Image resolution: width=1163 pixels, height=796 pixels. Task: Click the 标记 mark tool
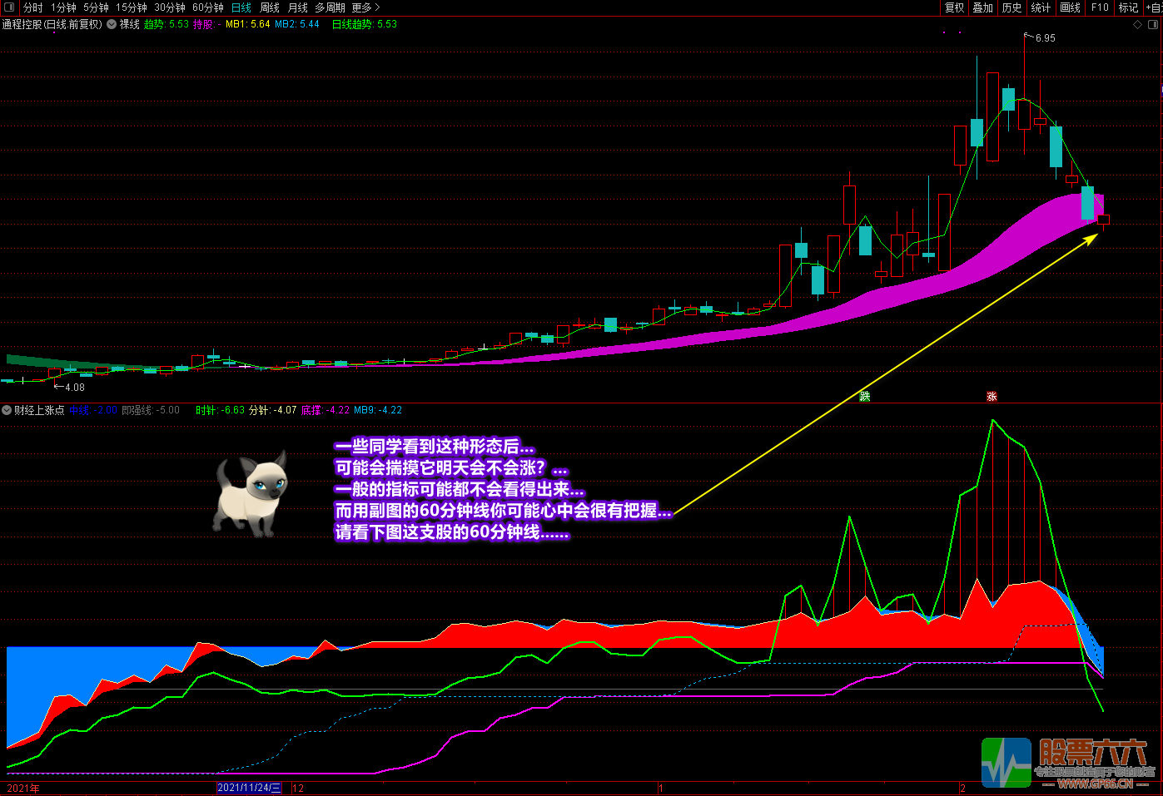point(1128,7)
